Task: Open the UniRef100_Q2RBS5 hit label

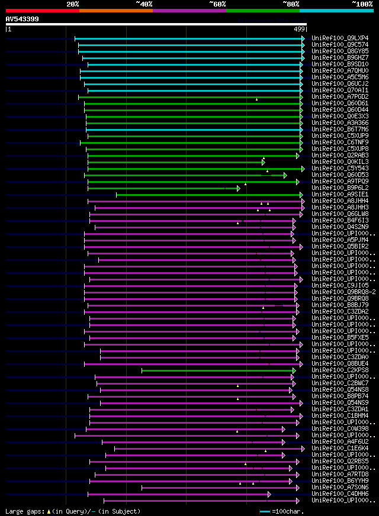Action: [340, 461]
